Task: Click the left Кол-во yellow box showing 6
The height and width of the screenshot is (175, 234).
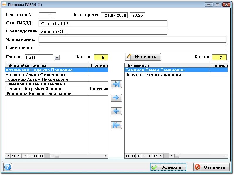Action: (x=101, y=57)
